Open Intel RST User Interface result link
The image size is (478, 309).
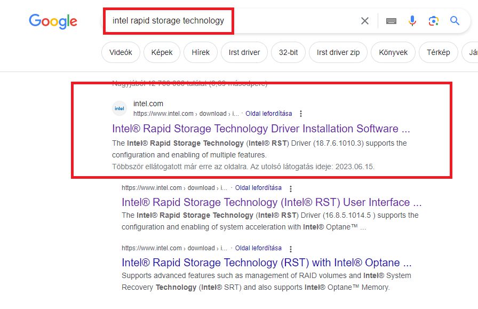pos(272,202)
